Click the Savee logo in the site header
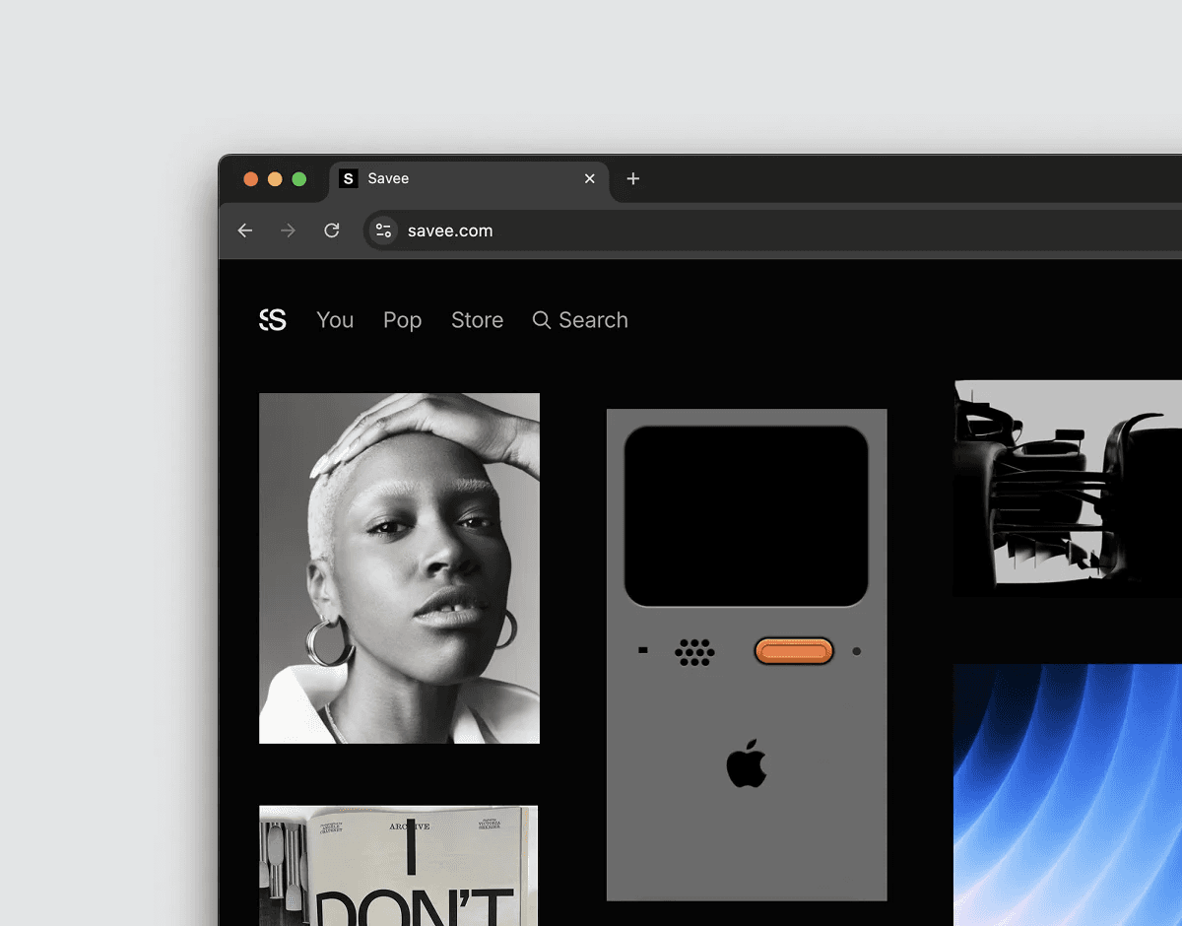 [273, 319]
